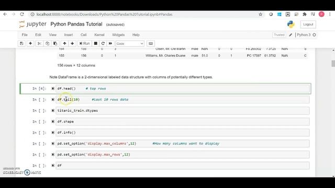Run the display.max_columns cell with its run icon

(x=53, y=144)
